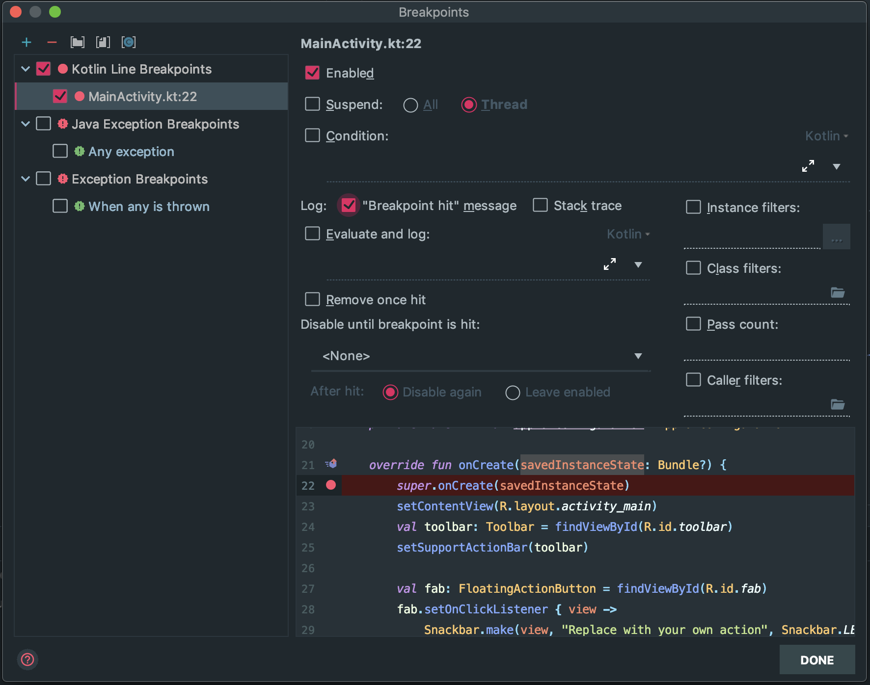Enable the Suspend checkbox

coord(312,104)
